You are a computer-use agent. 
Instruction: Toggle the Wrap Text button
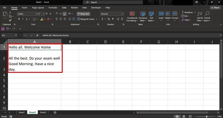[84, 14]
